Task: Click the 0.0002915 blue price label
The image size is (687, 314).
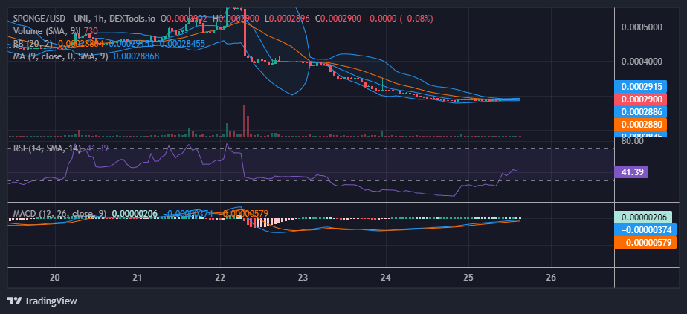Action: (x=641, y=87)
